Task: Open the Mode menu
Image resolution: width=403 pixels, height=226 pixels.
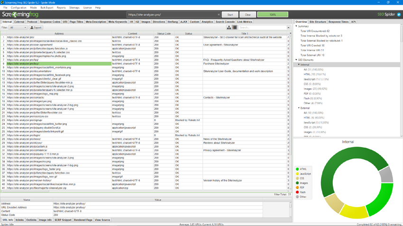Action: (33, 8)
